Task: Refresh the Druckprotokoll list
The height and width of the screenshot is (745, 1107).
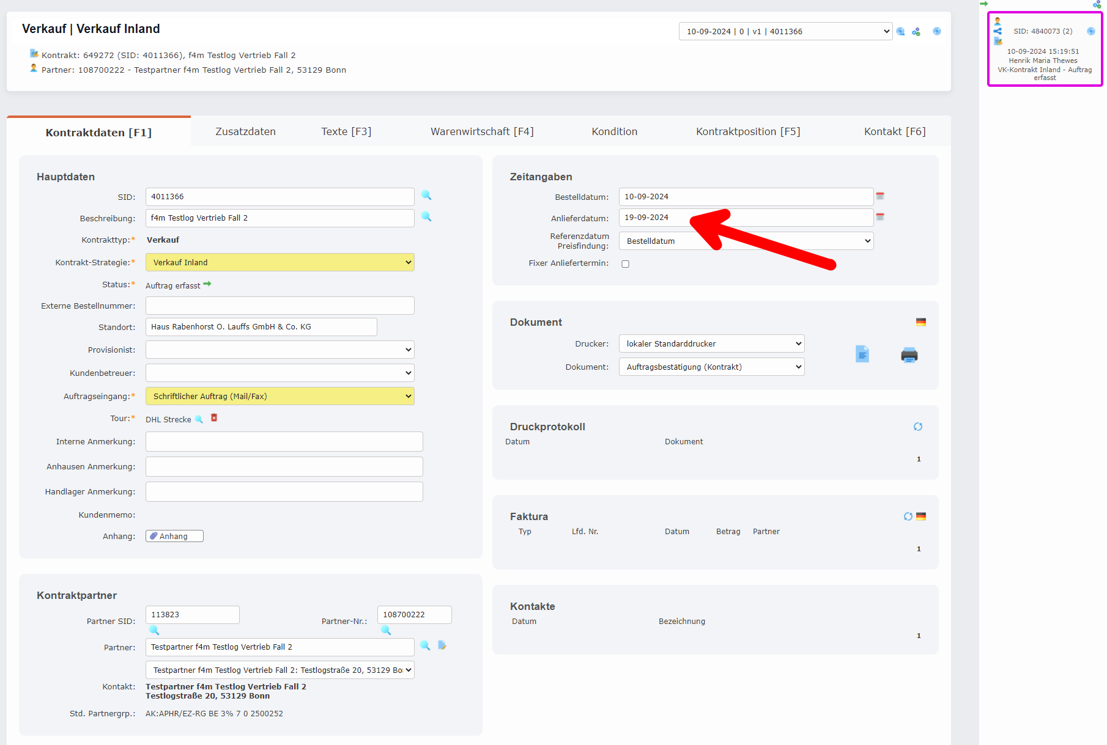Action: pyautogui.click(x=917, y=427)
